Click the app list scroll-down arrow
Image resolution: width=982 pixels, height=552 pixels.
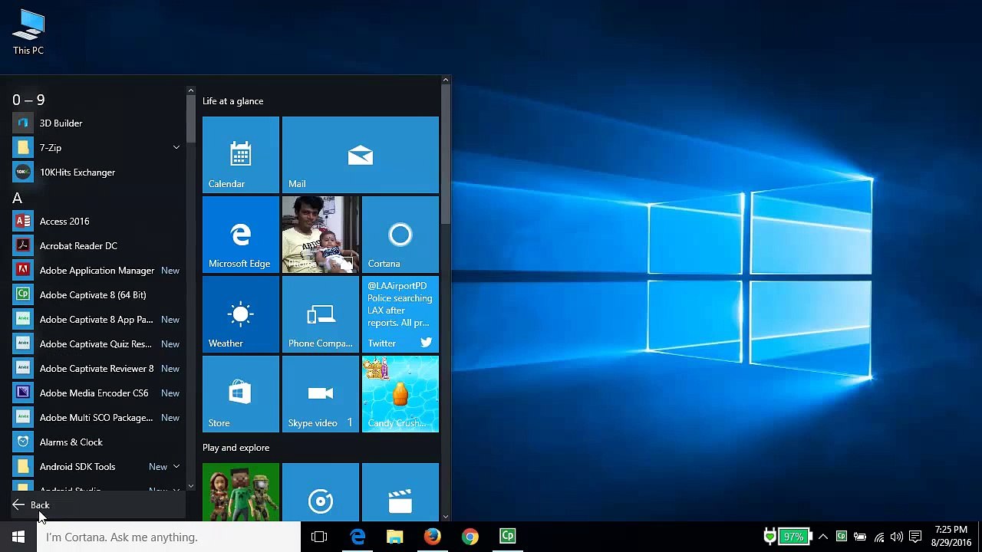(x=191, y=486)
